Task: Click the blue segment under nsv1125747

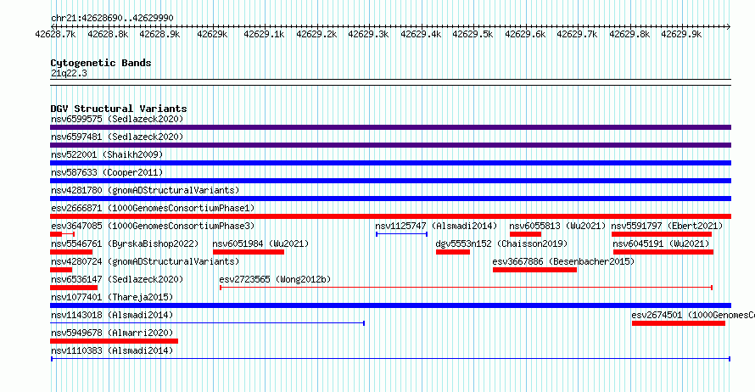Action: [401, 234]
